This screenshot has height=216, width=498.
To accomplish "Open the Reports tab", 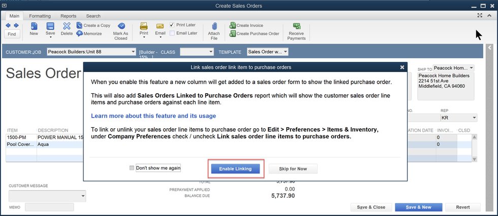I will [68, 16].
